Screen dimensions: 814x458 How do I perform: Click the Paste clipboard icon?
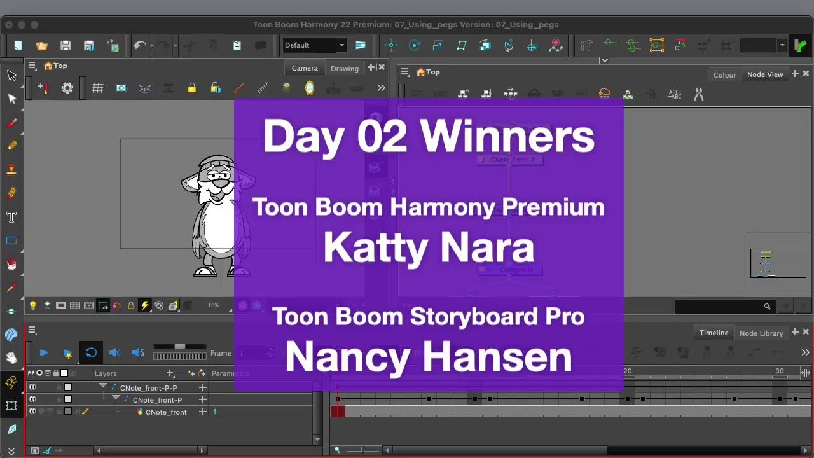coord(237,45)
